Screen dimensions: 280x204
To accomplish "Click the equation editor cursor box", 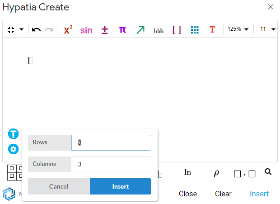I will pyautogui.click(x=29, y=61).
